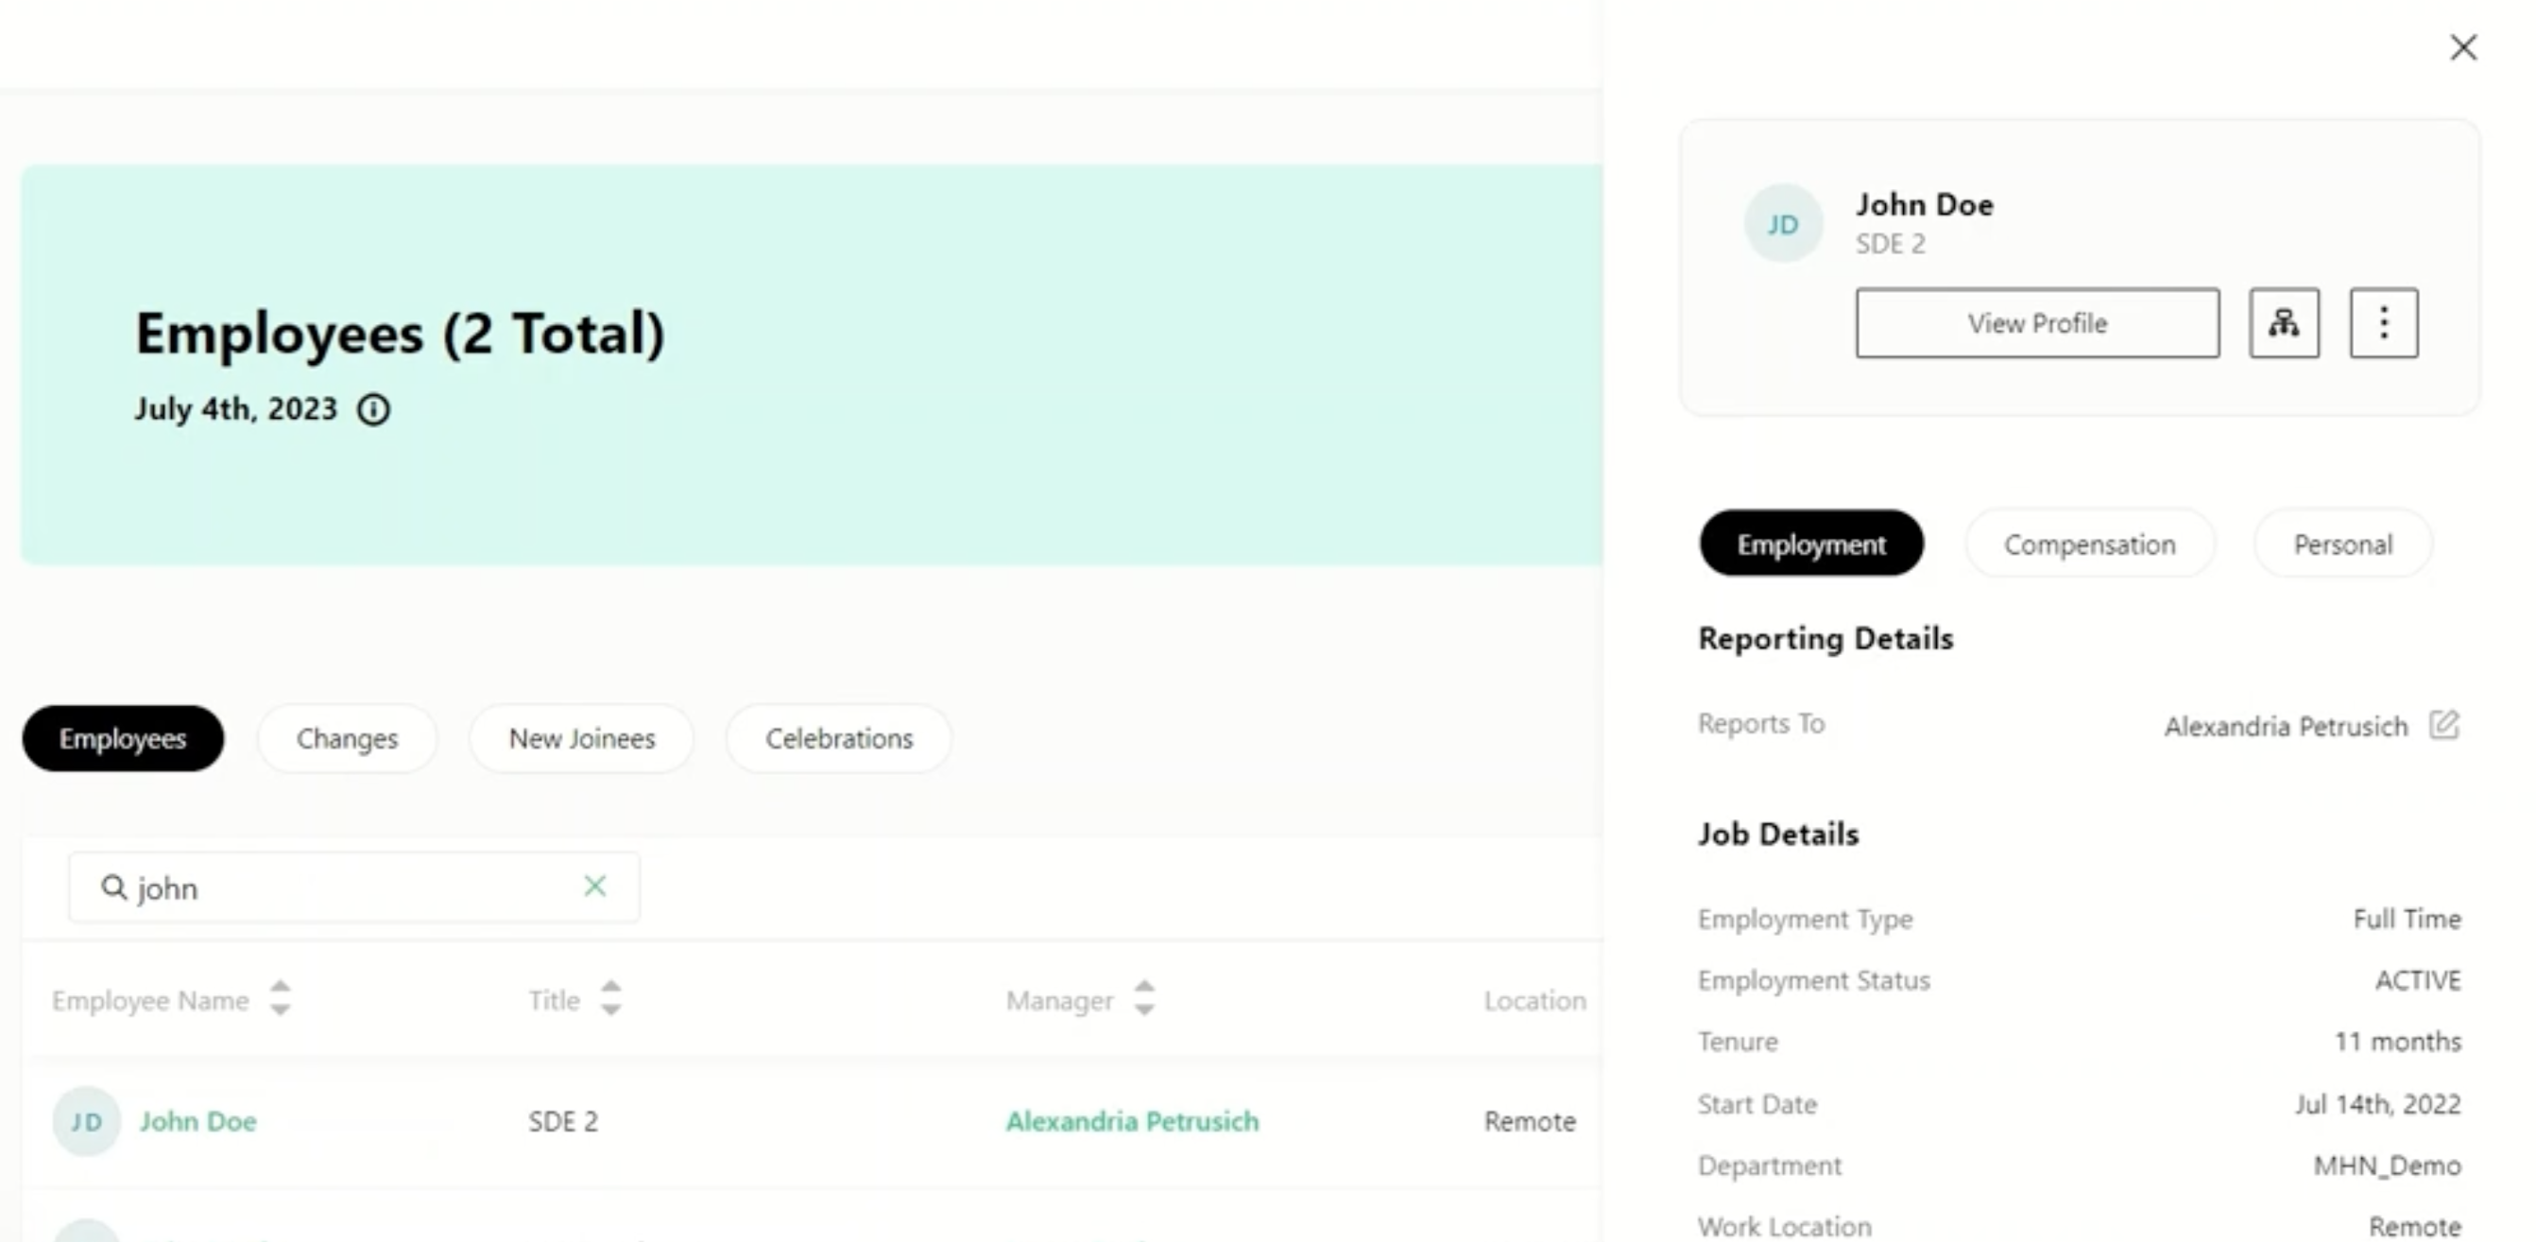Image resolution: width=2536 pixels, height=1242 pixels.
Task: Open the New Joinees tab
Action: tap(582, 737)
